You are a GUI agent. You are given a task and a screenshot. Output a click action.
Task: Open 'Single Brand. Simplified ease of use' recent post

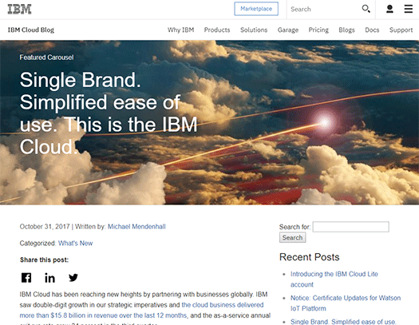pyautogui.click(x=343, y=322)
